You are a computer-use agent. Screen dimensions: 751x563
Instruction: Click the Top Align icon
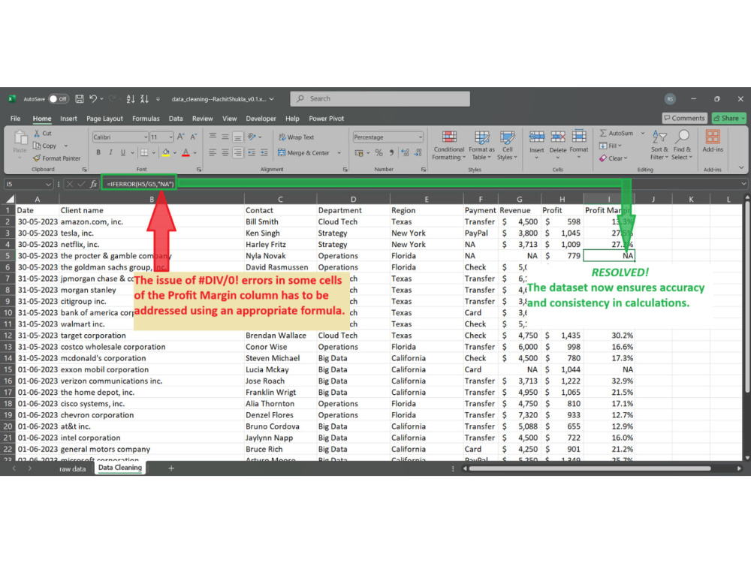pyautogui.click(x=213, y=137)
